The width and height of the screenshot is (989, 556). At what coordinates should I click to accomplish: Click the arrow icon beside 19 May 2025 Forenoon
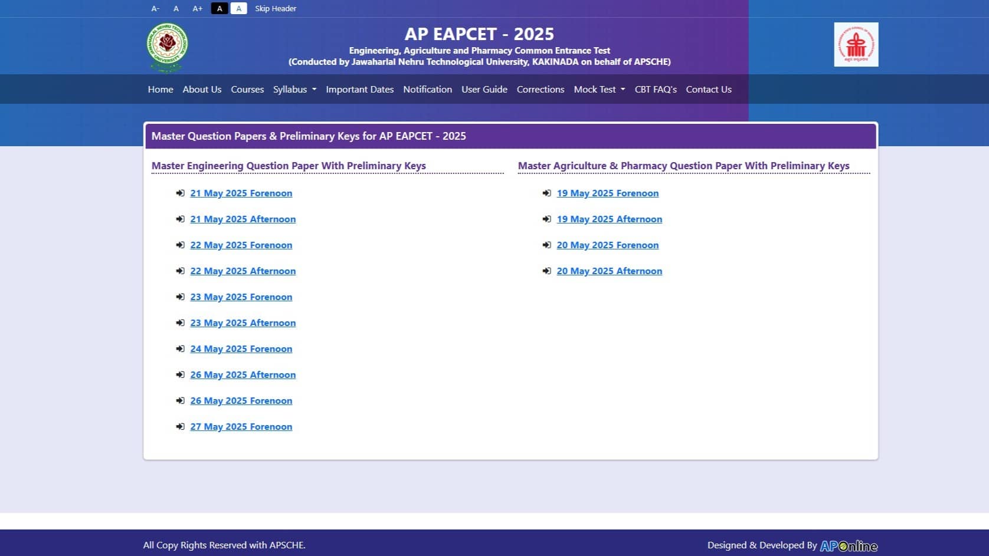tap(547, 193)
